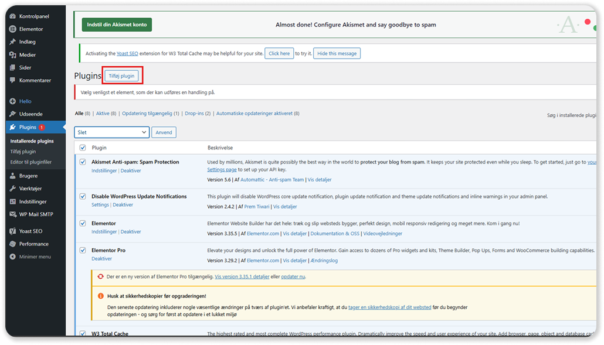The image size is (604, 345).
Task: Click the Tilføj plugin button beside heading
Action: 121,76
